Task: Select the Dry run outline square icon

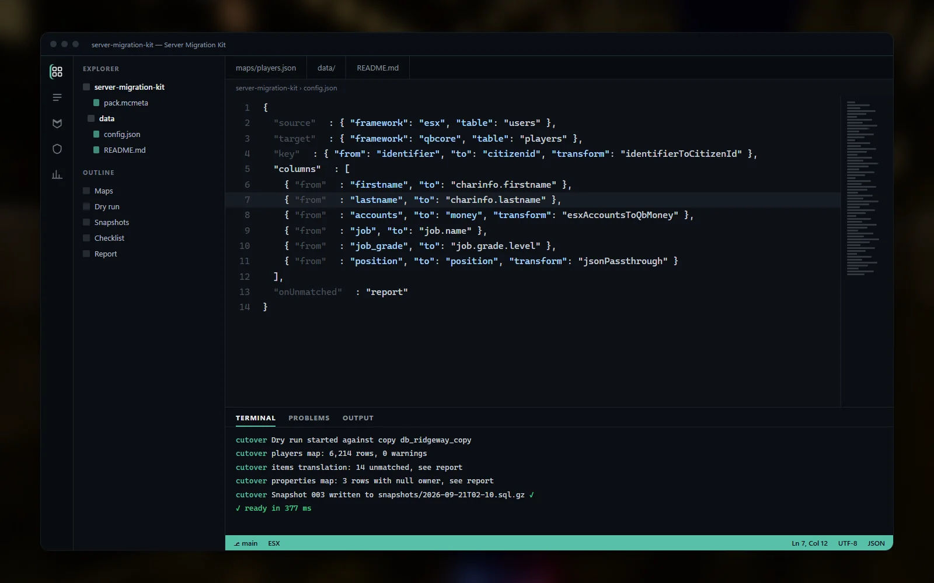Action: (86, 206)
